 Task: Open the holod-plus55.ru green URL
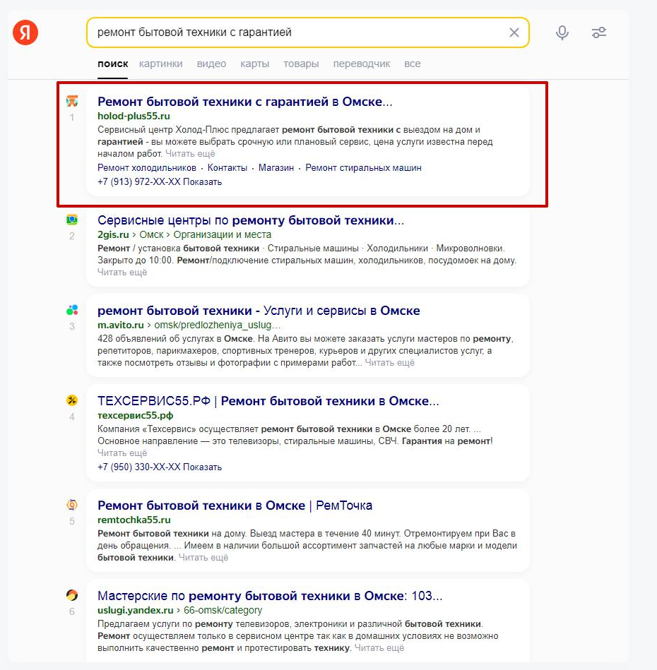[x=134, y=116]
